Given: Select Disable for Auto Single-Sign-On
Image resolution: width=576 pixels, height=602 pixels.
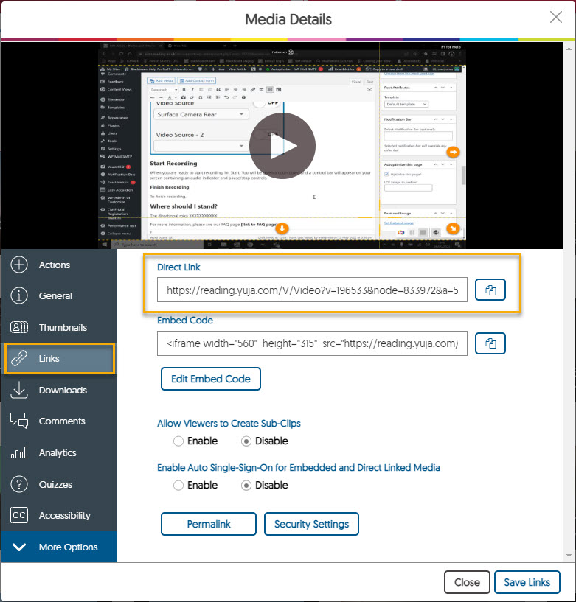Looking at the screenshot, I should point(246,486).
